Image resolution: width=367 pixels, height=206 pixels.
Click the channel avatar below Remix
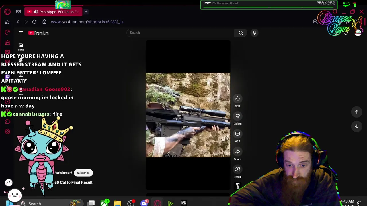(237, 186)
